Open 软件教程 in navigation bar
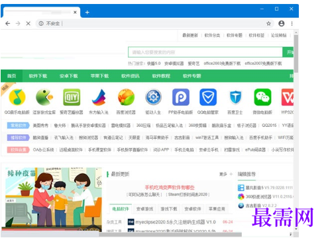 coord(161,76)
